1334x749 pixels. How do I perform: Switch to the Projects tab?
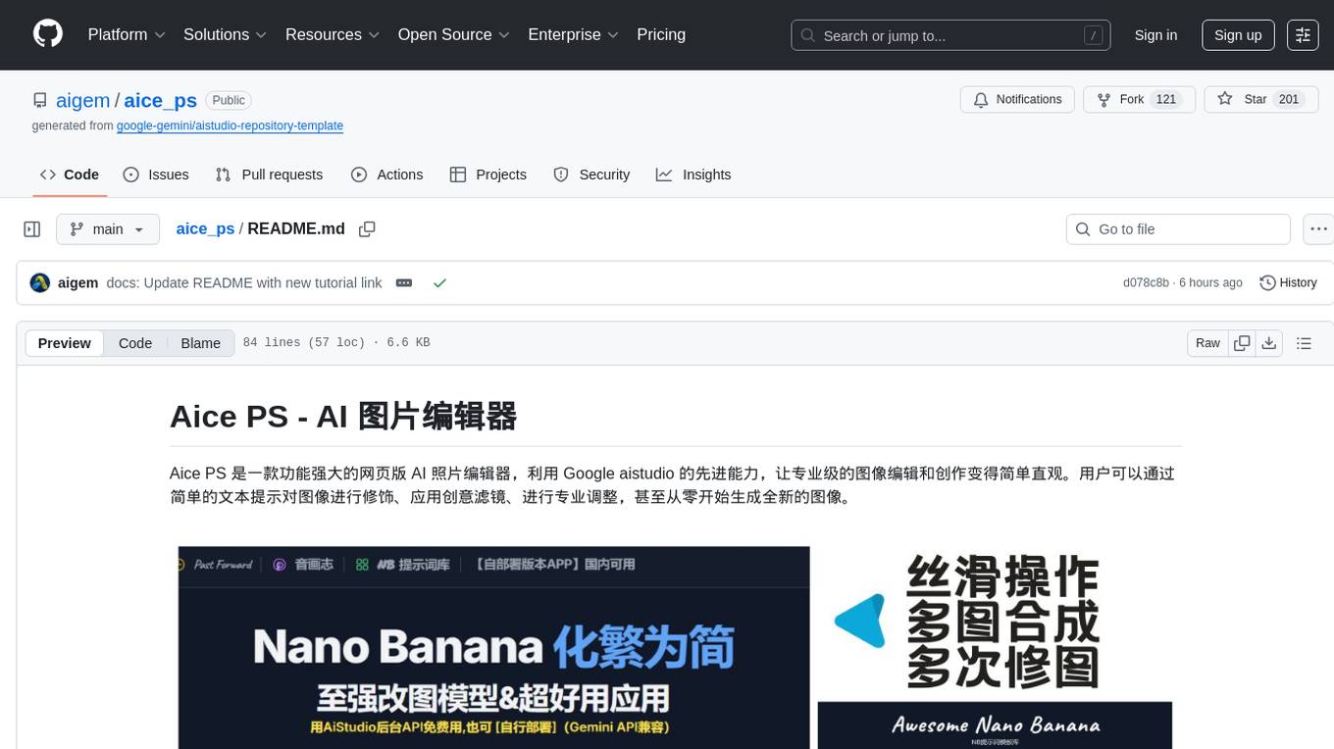pyautogui.click(x=488, y=175)
